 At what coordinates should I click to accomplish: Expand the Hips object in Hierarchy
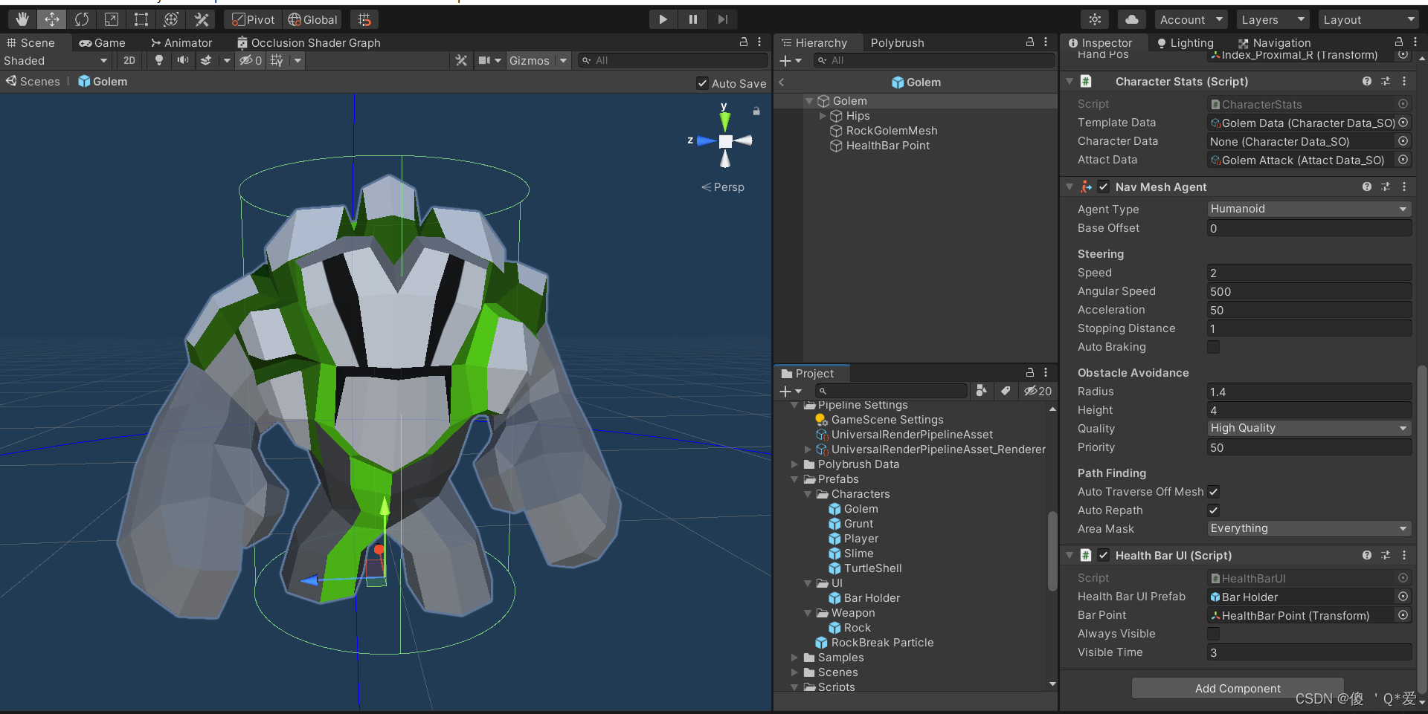point(823,116)
